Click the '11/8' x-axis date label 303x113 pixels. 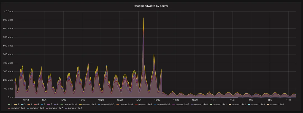click(x=288, y=100)
